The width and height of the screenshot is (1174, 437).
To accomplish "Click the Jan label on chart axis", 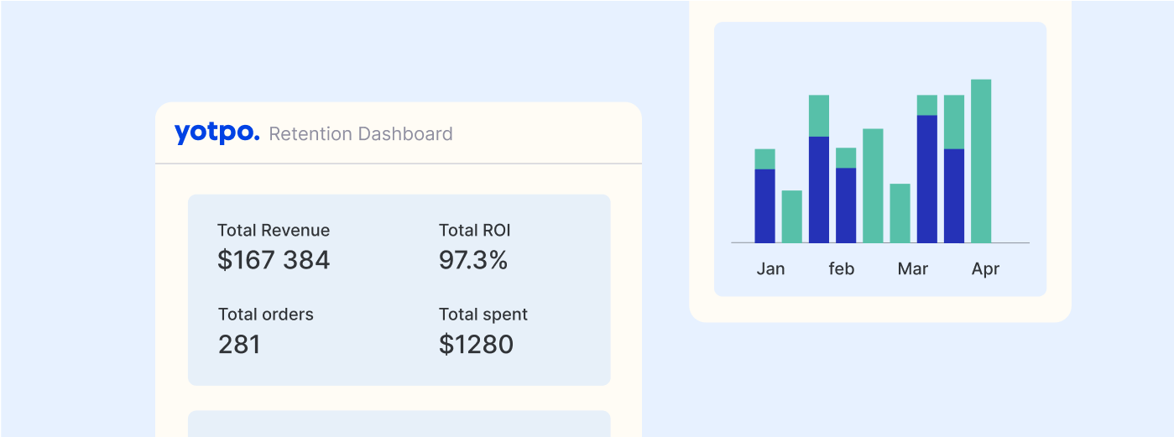I will coord(770,269).
